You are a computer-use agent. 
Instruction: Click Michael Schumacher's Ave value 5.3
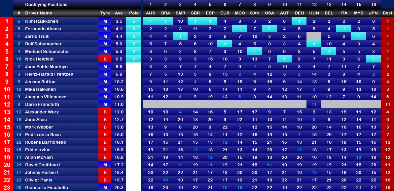click(119, 52)
